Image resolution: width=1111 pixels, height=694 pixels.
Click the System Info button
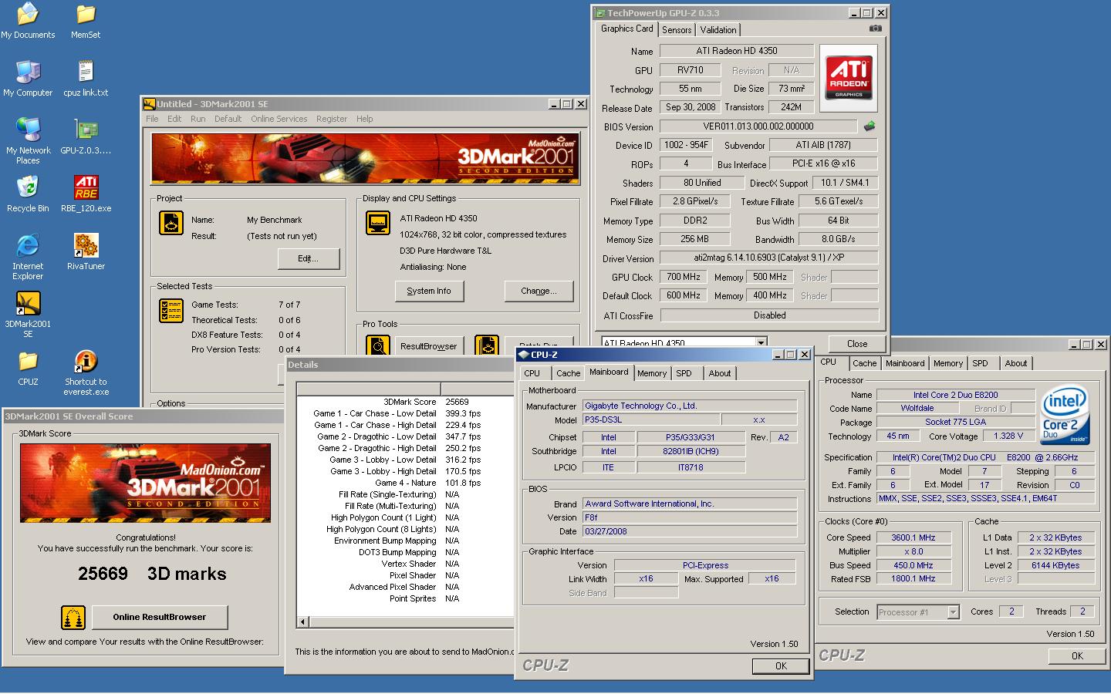pyautogui.click(x=429, y=291)
